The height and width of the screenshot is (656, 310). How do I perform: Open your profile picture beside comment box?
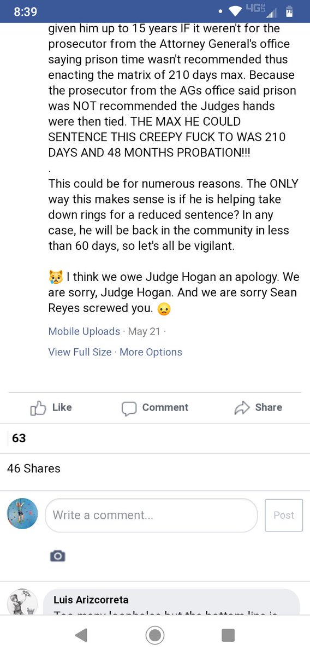[x=22, y=514]
